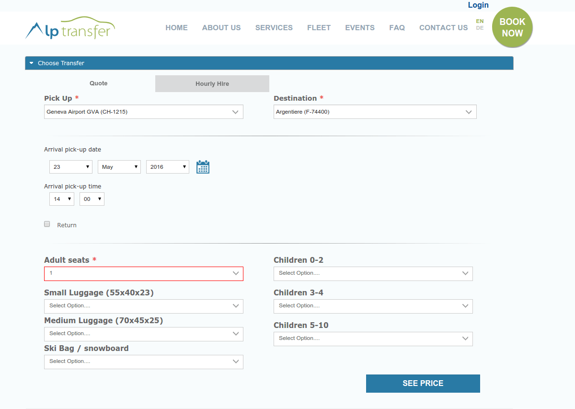Go to the HOME menu item

(177, 28)
